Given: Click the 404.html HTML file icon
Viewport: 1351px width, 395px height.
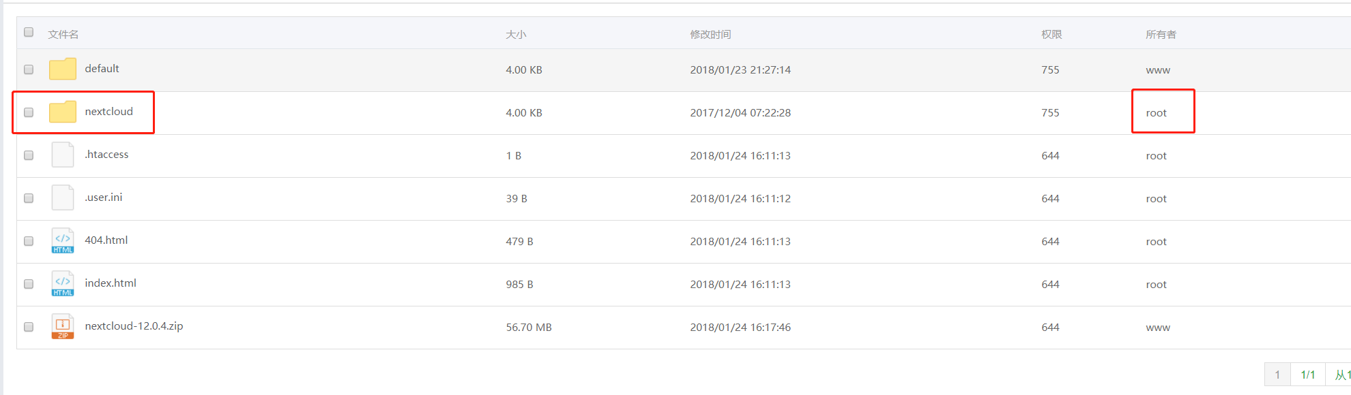Looking at the screenshot, I should (63, 240).
